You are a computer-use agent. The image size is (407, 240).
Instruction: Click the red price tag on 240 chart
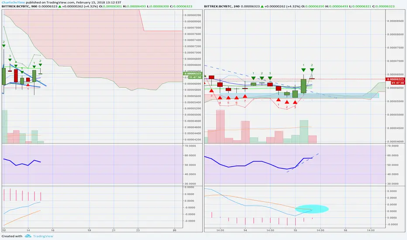395,79
